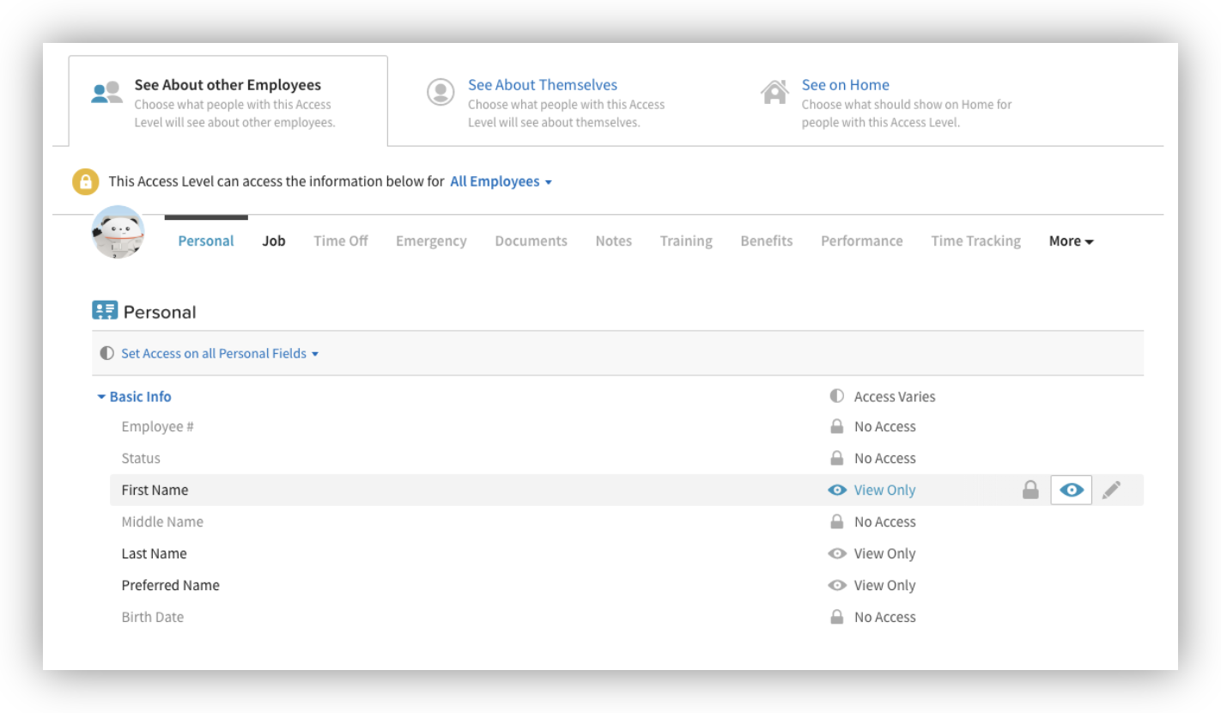Open Set Access on all Personal Fields dropdown

coord(219,354)
